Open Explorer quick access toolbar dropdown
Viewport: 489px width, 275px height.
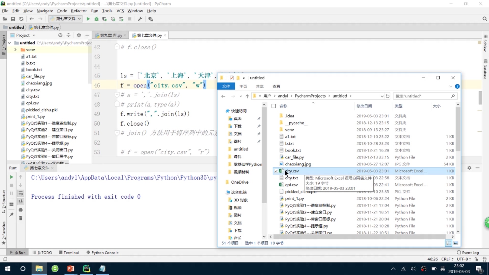pyautogui.click(x=244, y=78)
